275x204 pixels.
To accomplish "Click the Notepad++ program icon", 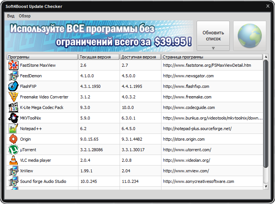I will (13, 129).
